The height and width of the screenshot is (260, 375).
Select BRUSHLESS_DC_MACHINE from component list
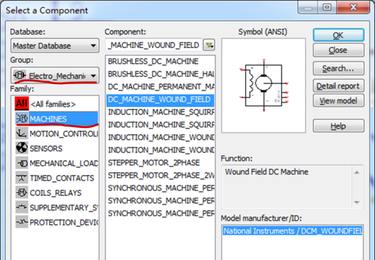point(153,62)
